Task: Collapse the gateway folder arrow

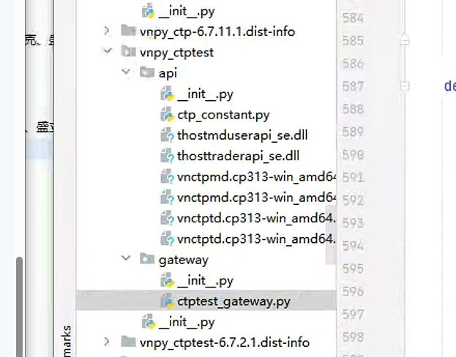Action: (x=127, y=260)
